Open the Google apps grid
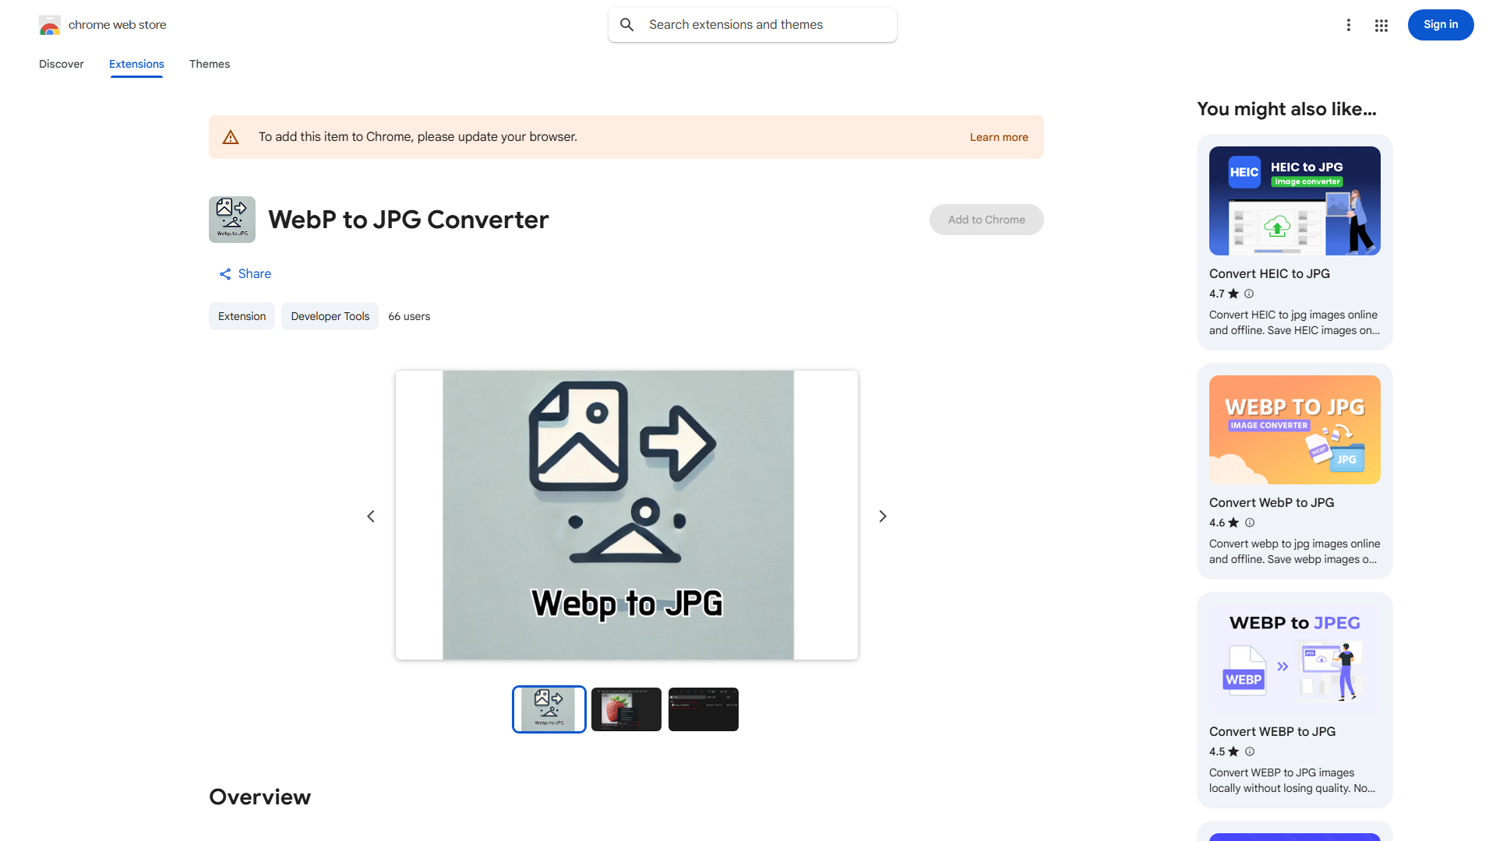 tap(1381, 24)
